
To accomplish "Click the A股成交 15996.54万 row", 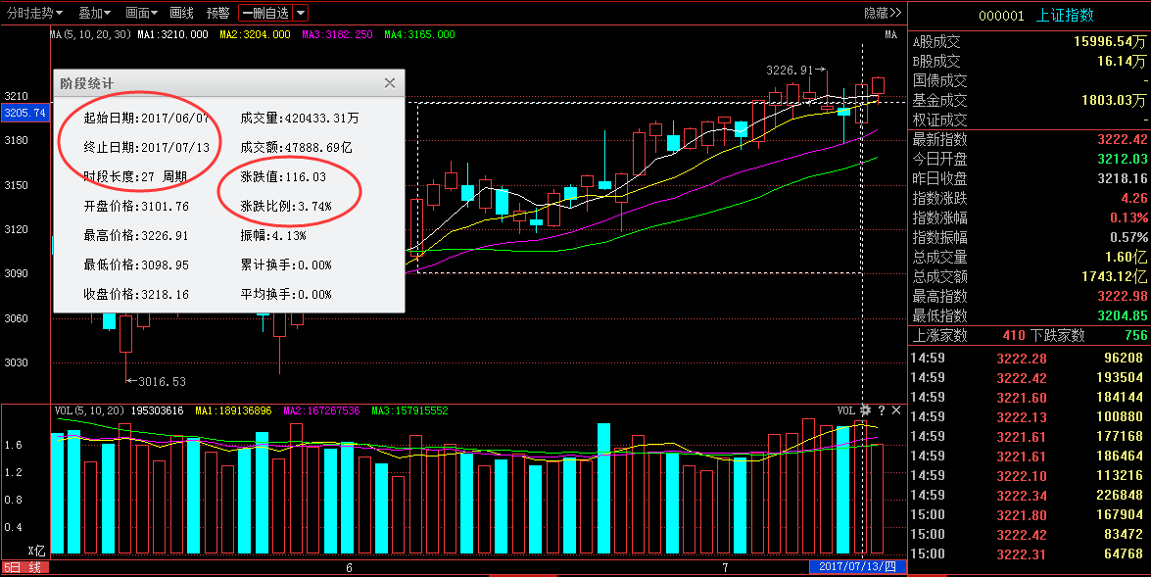I will pos(1030,42).
